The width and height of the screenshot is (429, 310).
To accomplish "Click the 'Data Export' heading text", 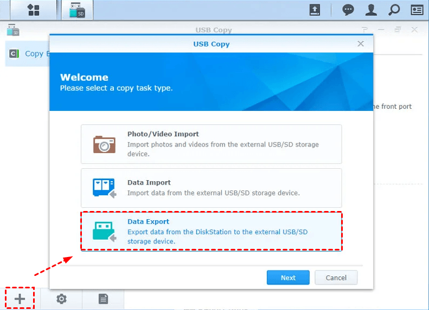I will [x=148, y=222].
